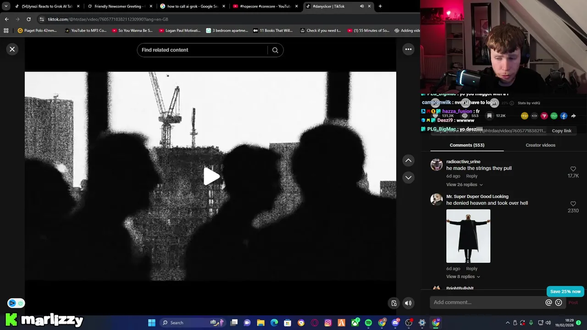The width and height of the screenshot is (587, 330).
Task: Mute the video with speaker icon
Action: (x=408, y=303)
